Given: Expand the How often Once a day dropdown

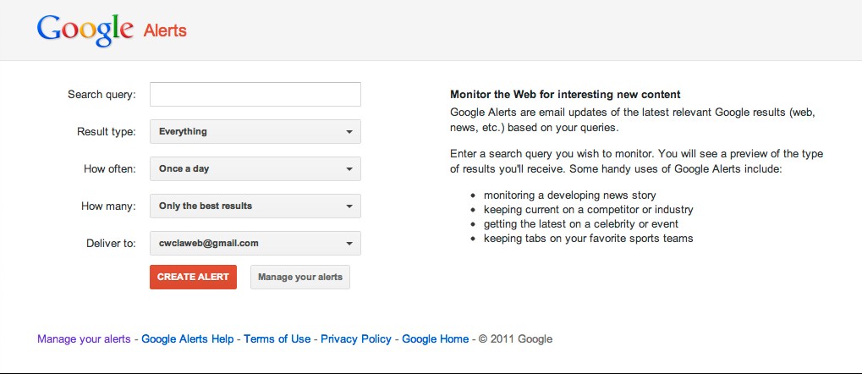Looking at the screenshot, I should (x=255, y=169).
